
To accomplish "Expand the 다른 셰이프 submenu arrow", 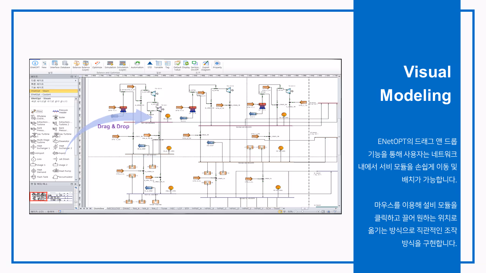I will point(76,81).
